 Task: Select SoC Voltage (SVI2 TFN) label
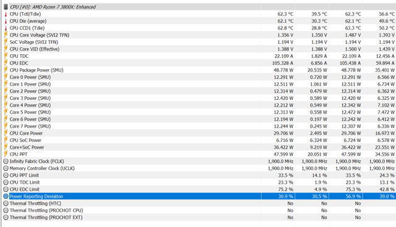point(34,43)
